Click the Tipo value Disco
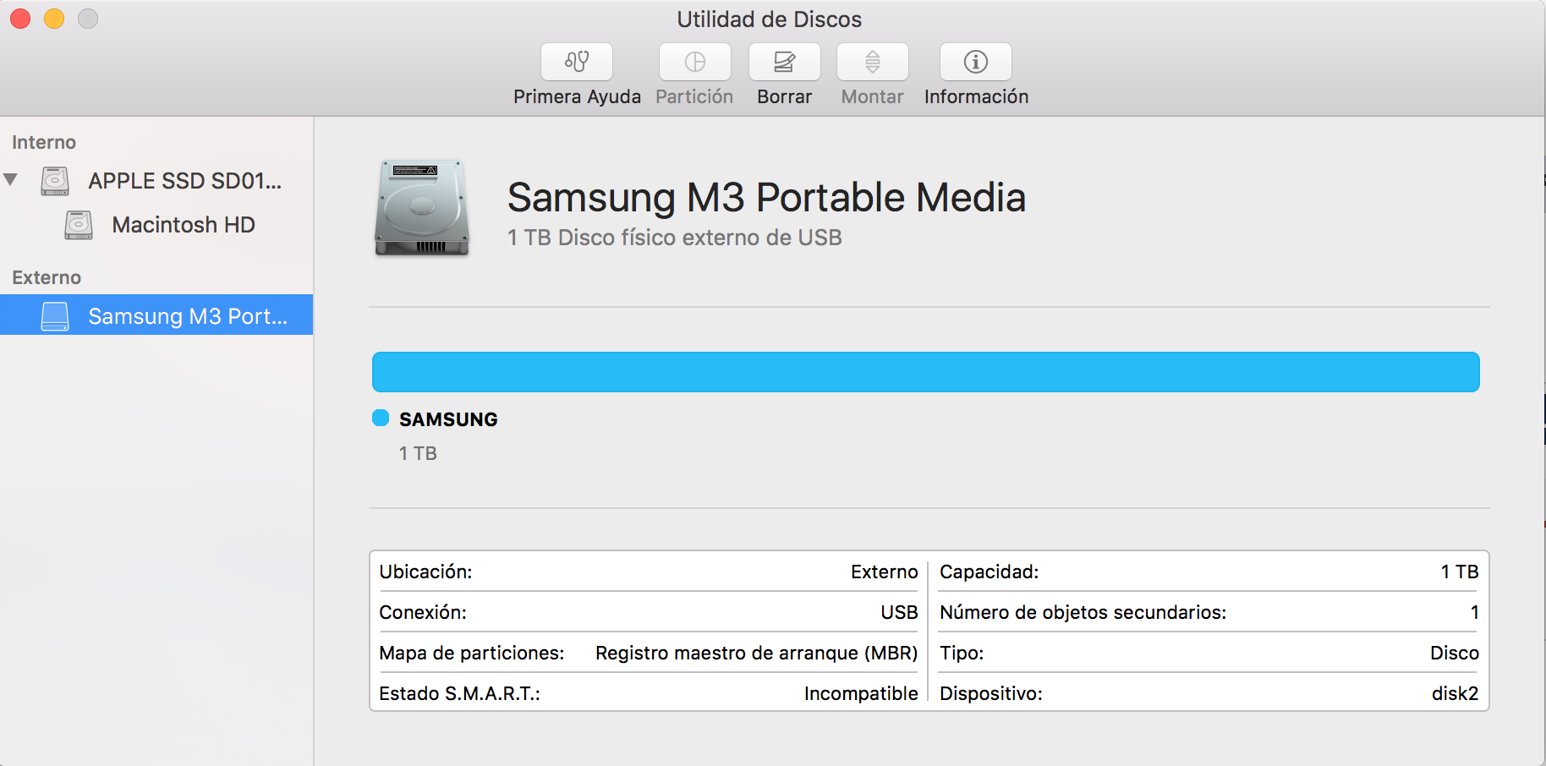The width and height of the screenshot is (1546, 766). click(1455, 653)
